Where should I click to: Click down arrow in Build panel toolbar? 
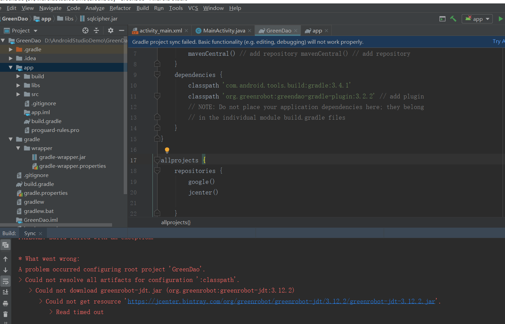[x=5, y=270]
